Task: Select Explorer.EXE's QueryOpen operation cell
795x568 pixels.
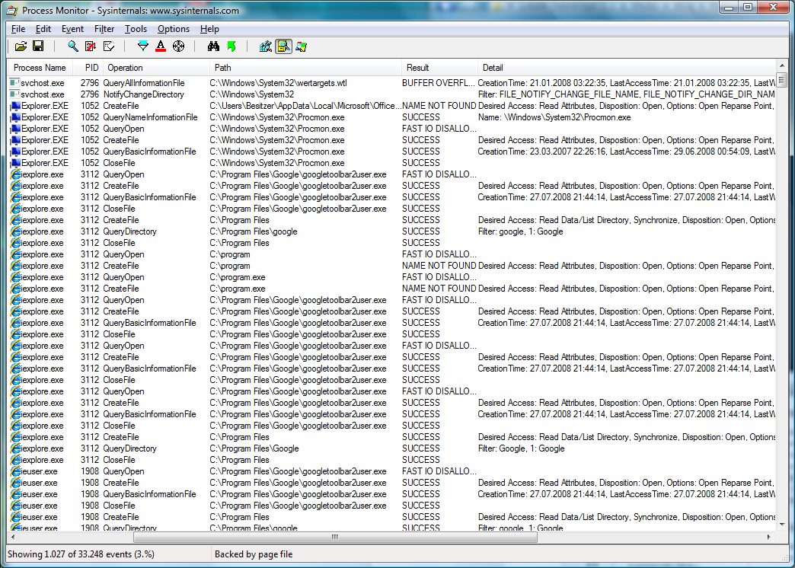Action: (x=123, y=129)
